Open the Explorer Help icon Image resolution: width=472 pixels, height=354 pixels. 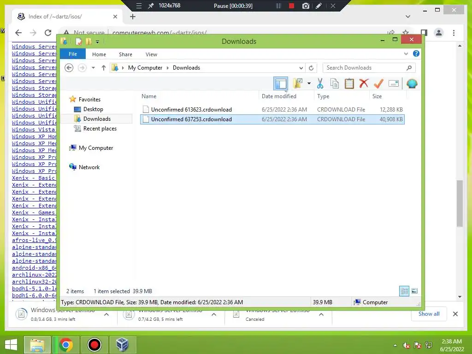[x=416, y=53]
